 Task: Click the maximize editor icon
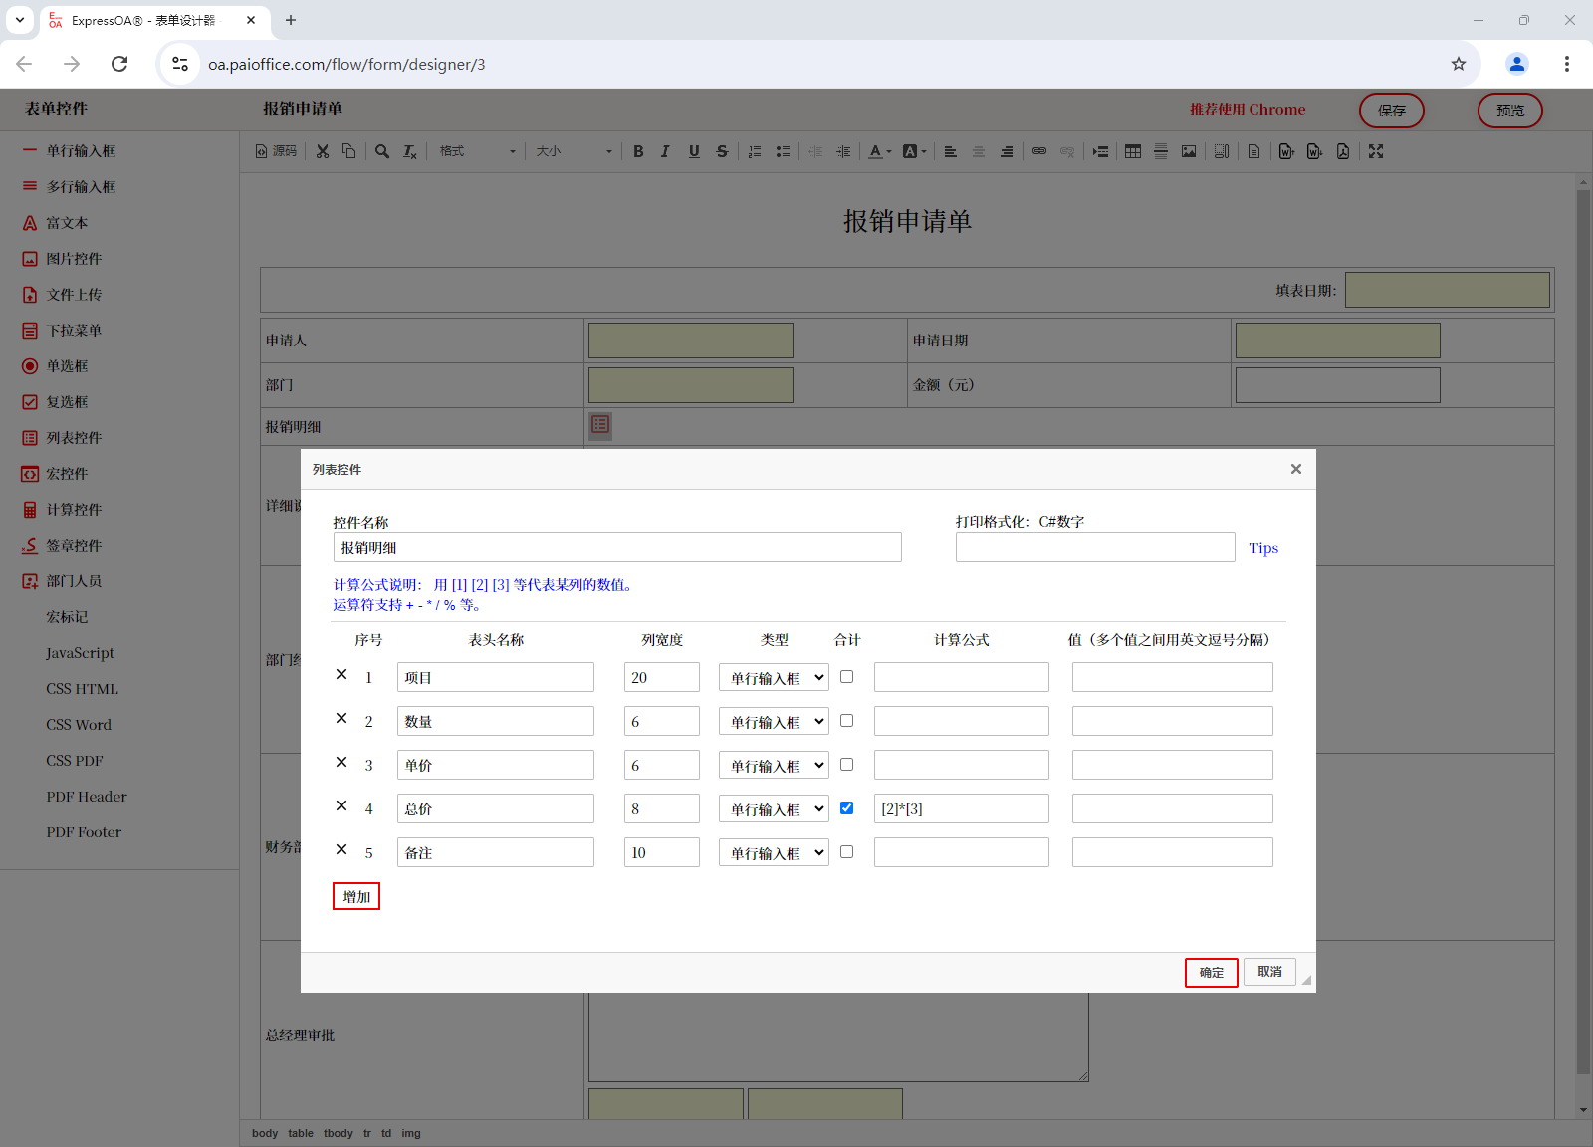(x=1376, y=151)
